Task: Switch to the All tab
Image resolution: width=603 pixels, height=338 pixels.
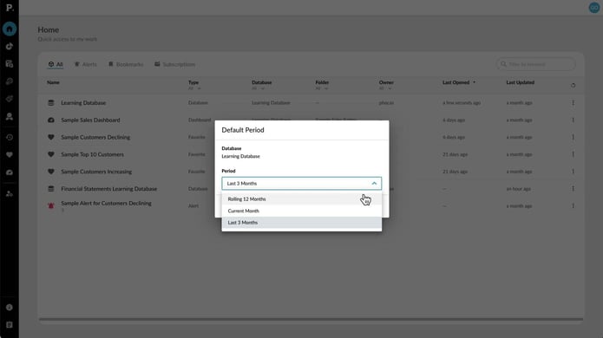Action: coord(56,64)
